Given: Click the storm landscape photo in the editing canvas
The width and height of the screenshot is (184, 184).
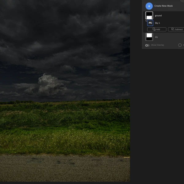Looking at the screenshot, I should pyautogui.click(x=65, y=91).
